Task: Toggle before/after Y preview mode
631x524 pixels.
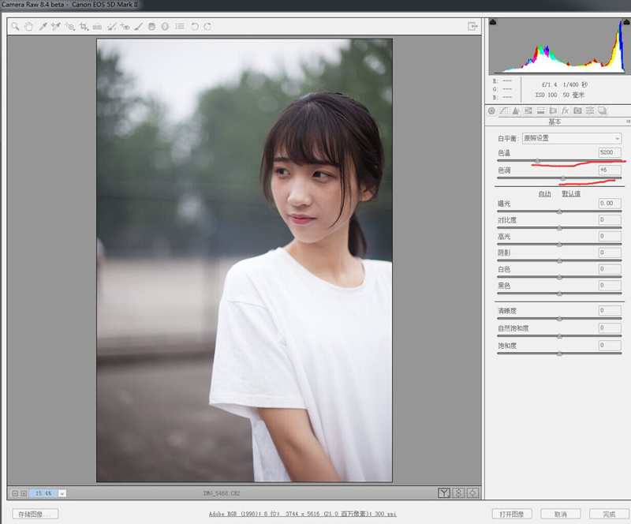Action: (x=444, y=493)
